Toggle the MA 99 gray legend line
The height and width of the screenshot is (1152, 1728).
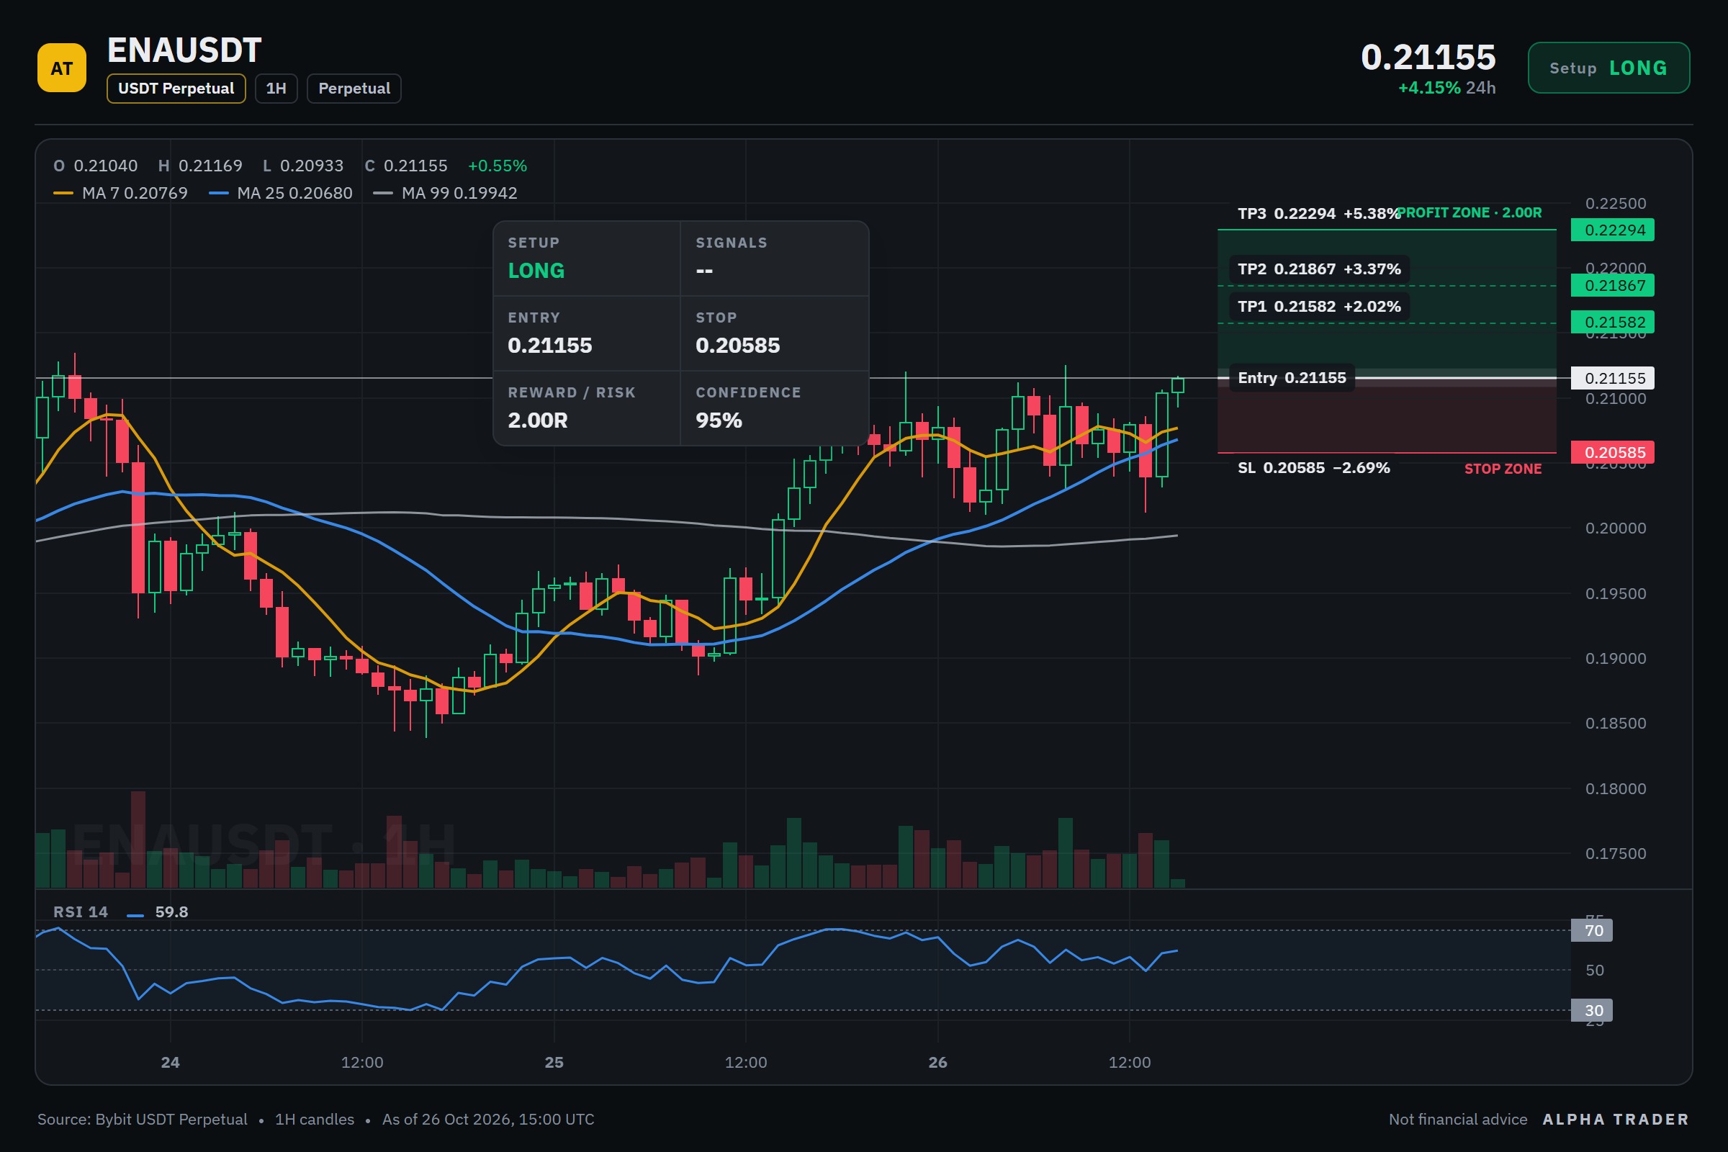383,193
